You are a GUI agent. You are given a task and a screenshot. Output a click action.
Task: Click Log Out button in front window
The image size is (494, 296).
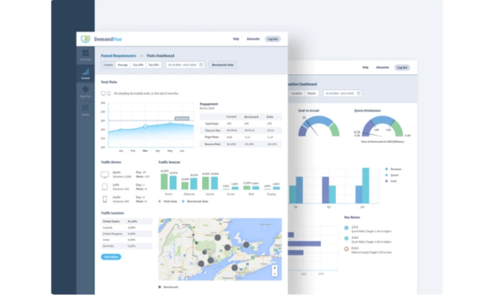tap(273, 39)
